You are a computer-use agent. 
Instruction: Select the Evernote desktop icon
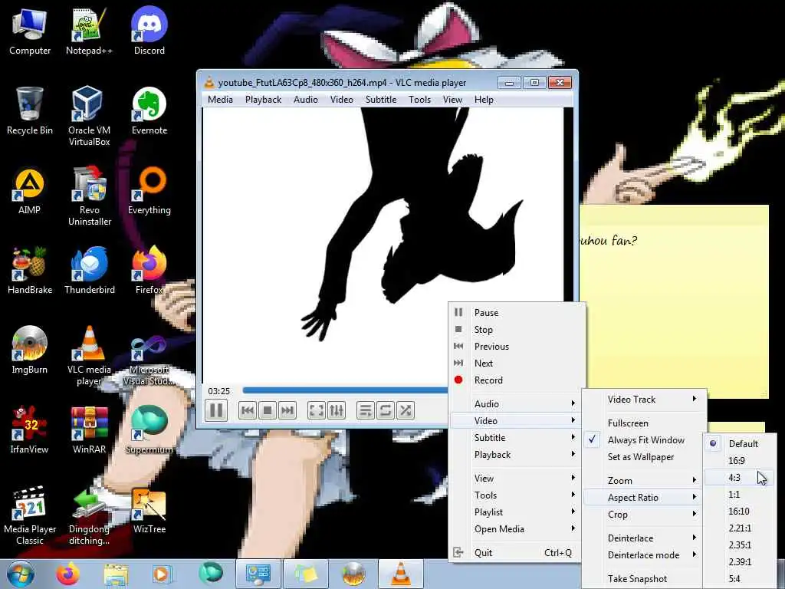tap(149, 111)
